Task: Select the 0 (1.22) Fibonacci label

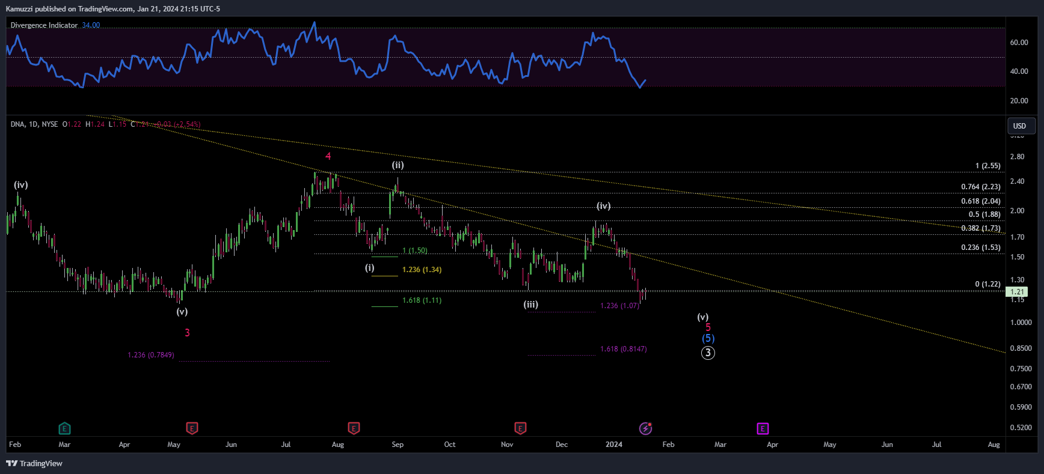Action: (988, 284)
